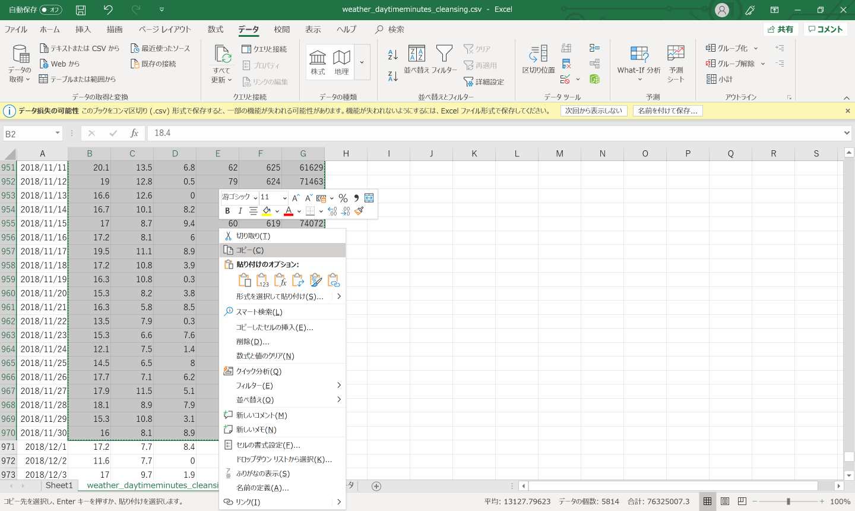Adjust the zoom slider handle
855x511 pixels.
[788, 501]
